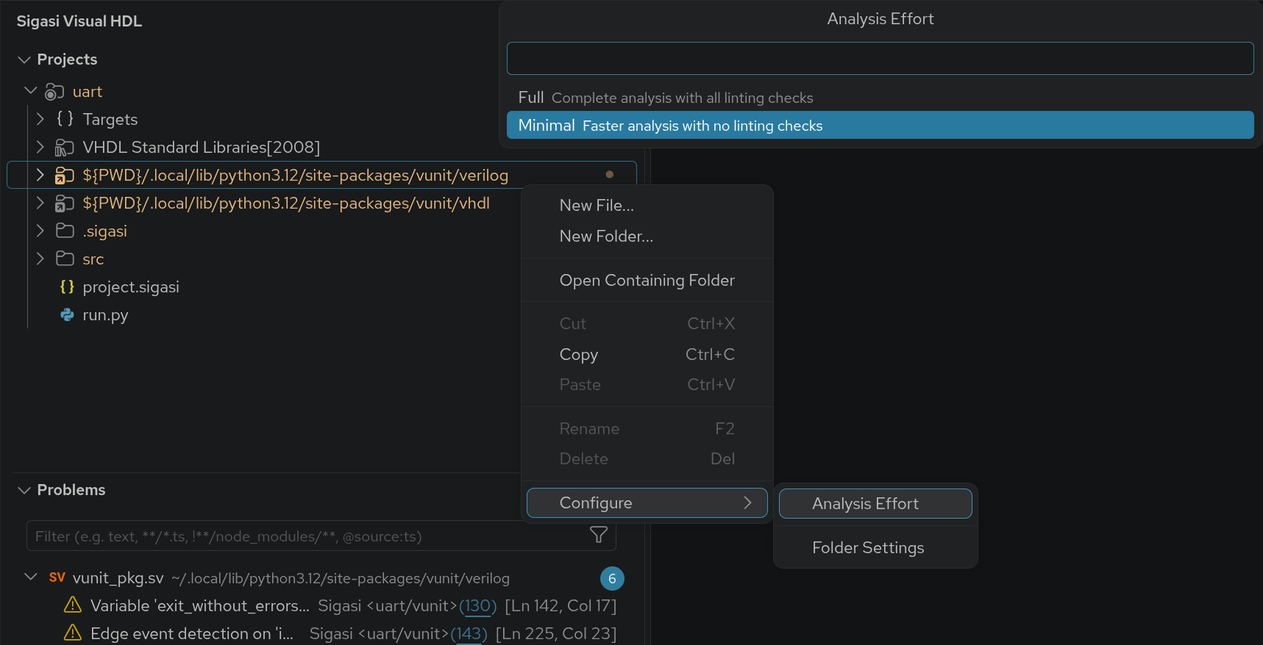Viewport: 1263px width, 645px height.
Task: Click the SV file type icon of vunit_pkg.sv
Action: (x=57, y=577)
